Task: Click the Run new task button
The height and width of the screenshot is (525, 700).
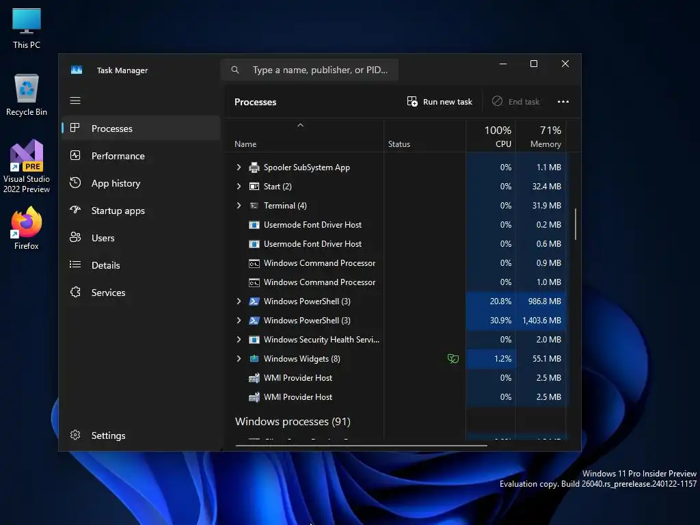Action: [440, 102]
